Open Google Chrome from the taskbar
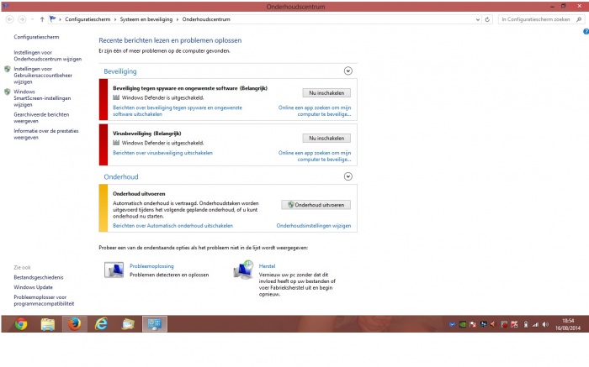Viewport: 589px width, 367px height. (x=21, y=324)
